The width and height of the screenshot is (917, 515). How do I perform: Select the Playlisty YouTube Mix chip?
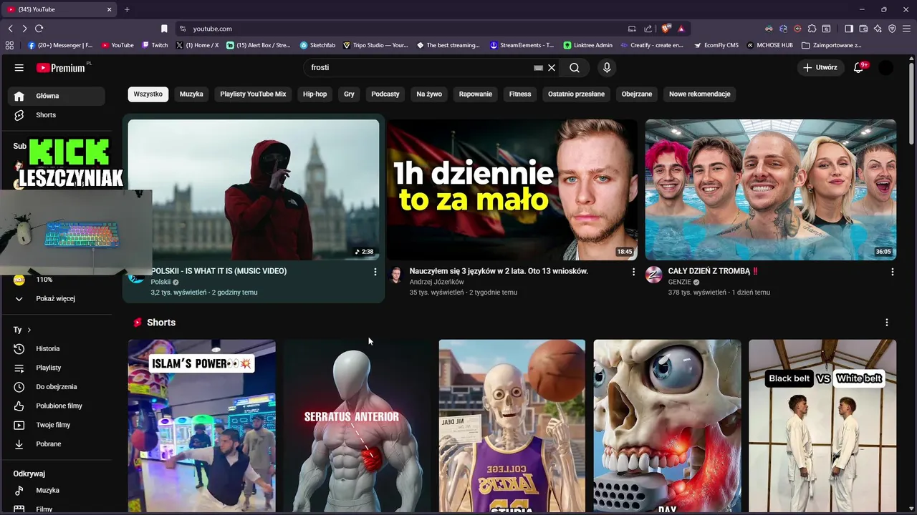tap(253, 94)
